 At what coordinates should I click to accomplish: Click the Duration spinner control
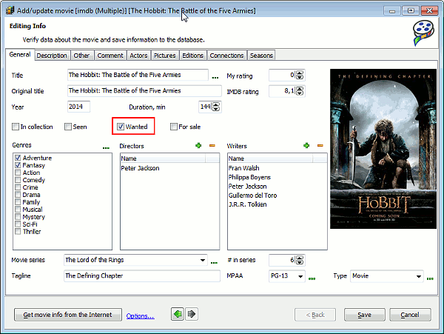point(216,107)
